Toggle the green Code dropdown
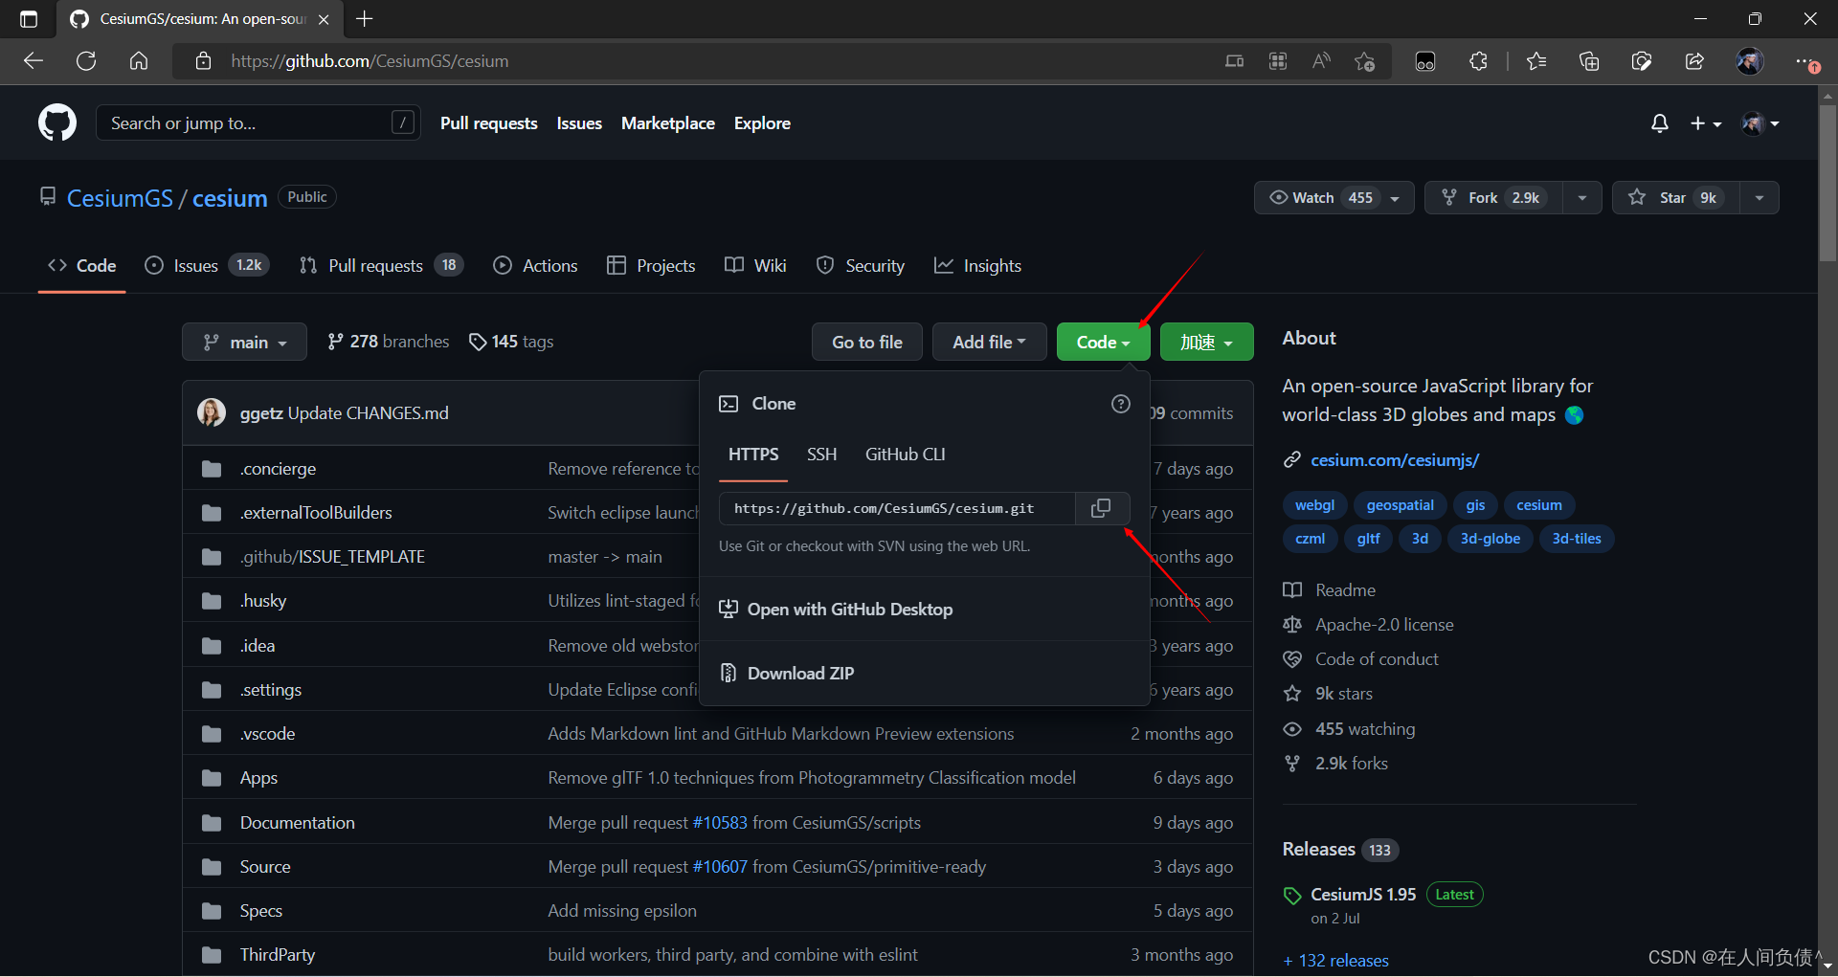Image resolution: width=1838 pixels, height=977 pixels. click(1103, 342)
